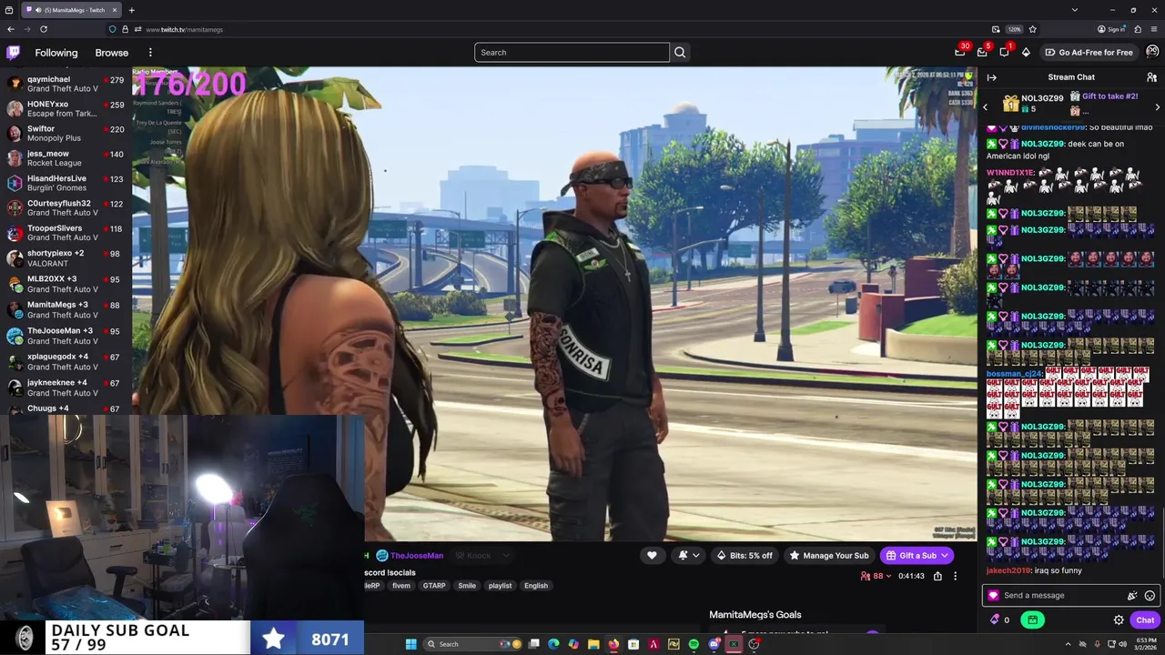Focus the Twitch Search field

(572, 52)
